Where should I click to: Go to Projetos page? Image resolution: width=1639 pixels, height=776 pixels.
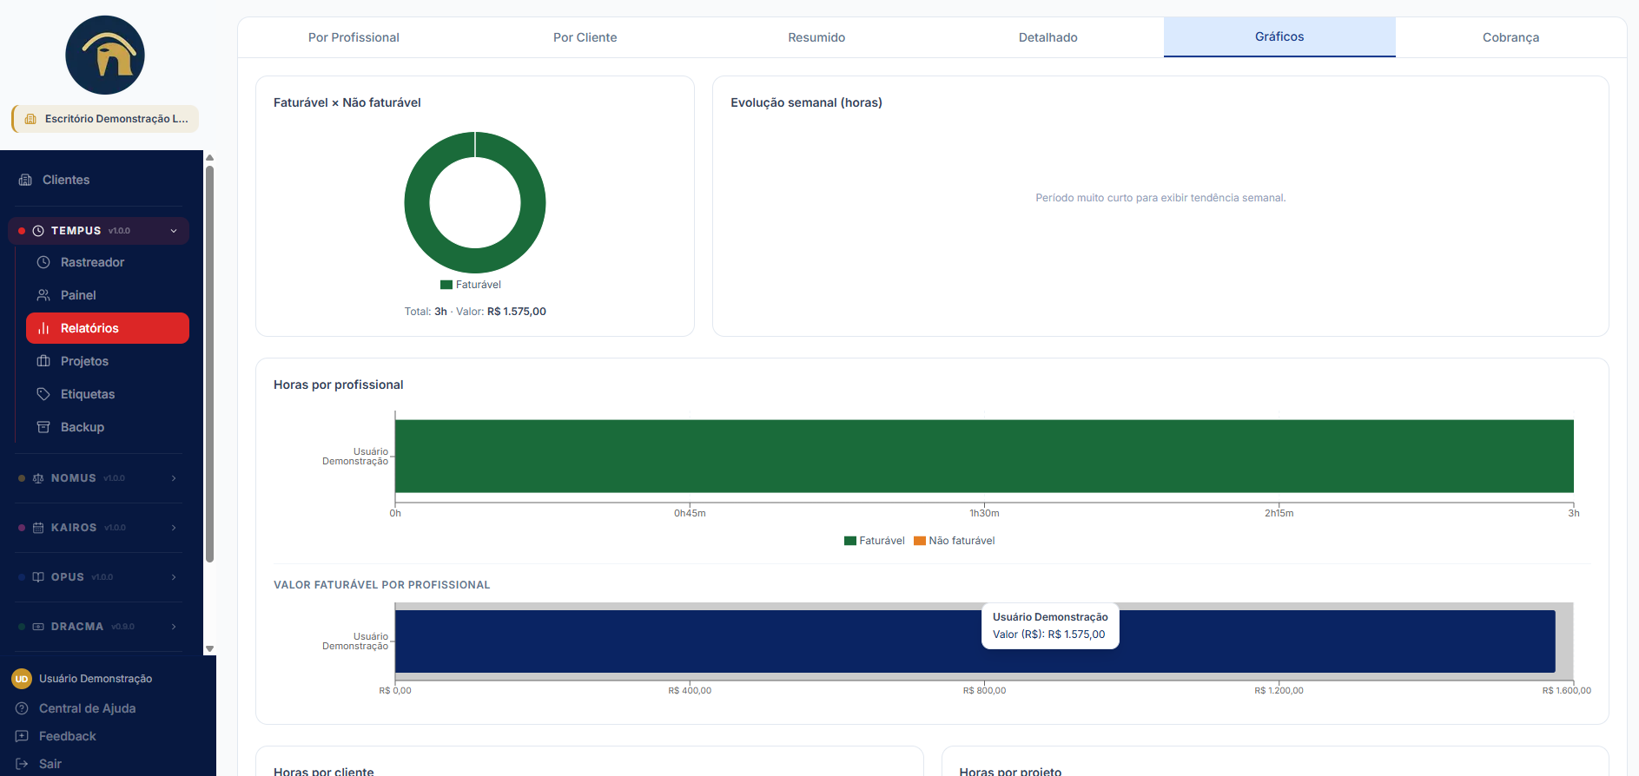click(x=108, y=361)
